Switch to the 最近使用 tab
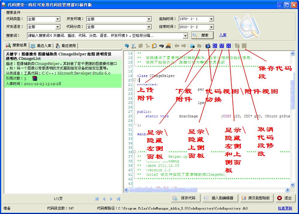 pos(66,46)
